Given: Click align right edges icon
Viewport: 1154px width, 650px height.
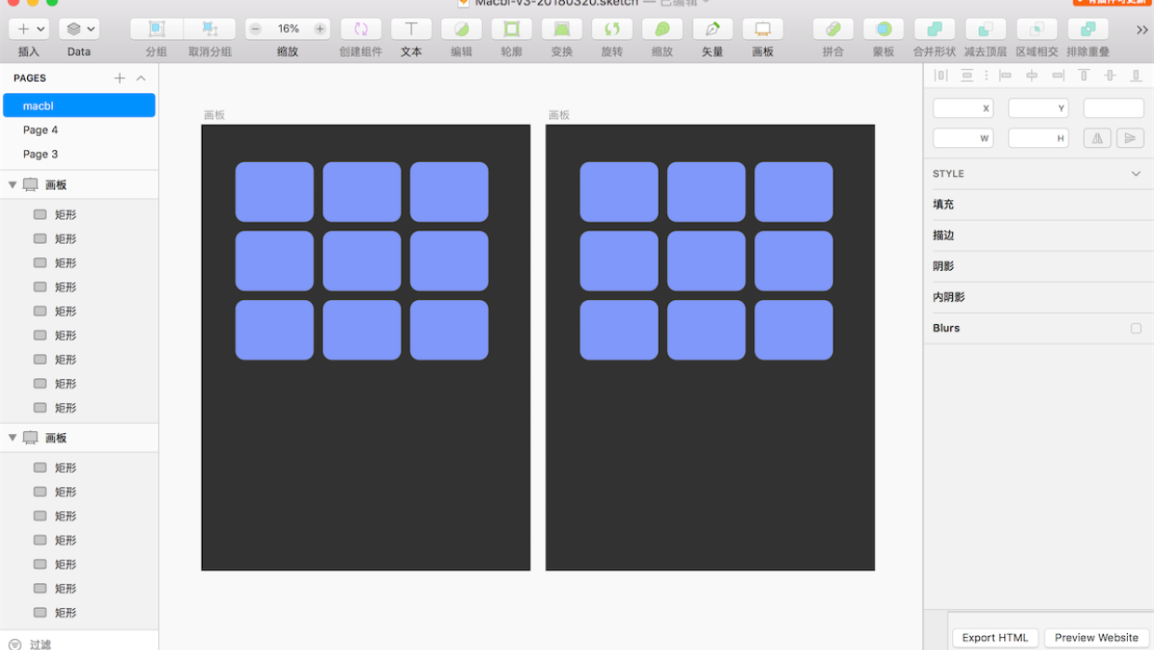Looking at the screenshot, I should [x=1057, y=75].
